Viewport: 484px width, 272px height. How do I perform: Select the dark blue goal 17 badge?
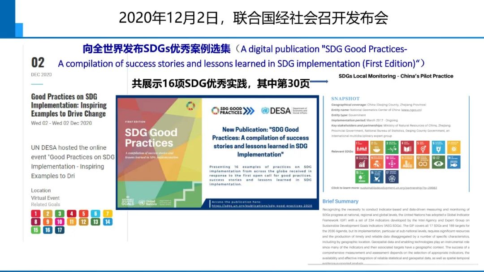coord(60,230)
